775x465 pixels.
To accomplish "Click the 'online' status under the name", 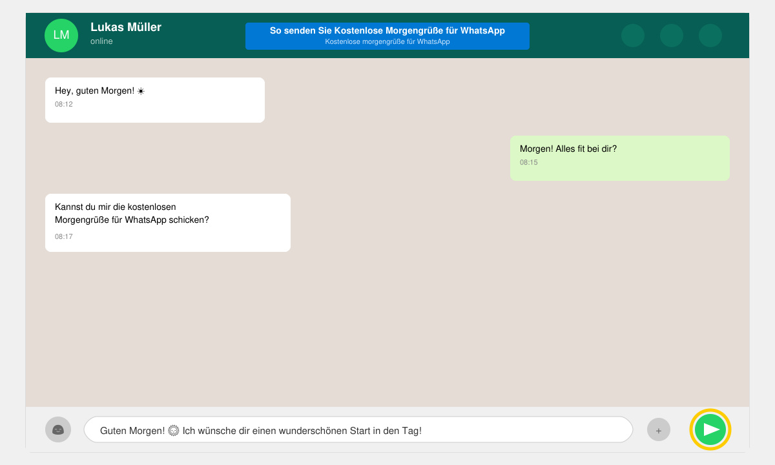I will (x=101, y=41).
